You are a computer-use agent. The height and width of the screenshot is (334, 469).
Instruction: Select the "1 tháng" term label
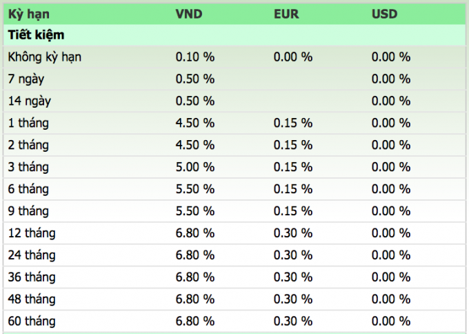coord(29,123)
